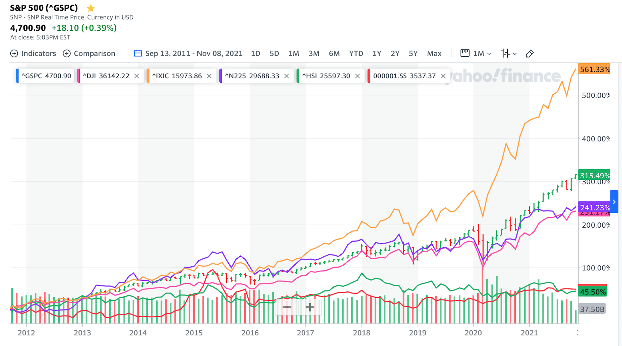The height and width of the screenshot is (346, 622).
Task: Click the S&P 500 (^GSPC) title
Action: click(44, 8)
